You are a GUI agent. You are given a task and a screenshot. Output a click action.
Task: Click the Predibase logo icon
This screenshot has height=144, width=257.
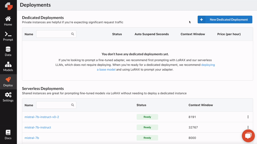[8, 6]
